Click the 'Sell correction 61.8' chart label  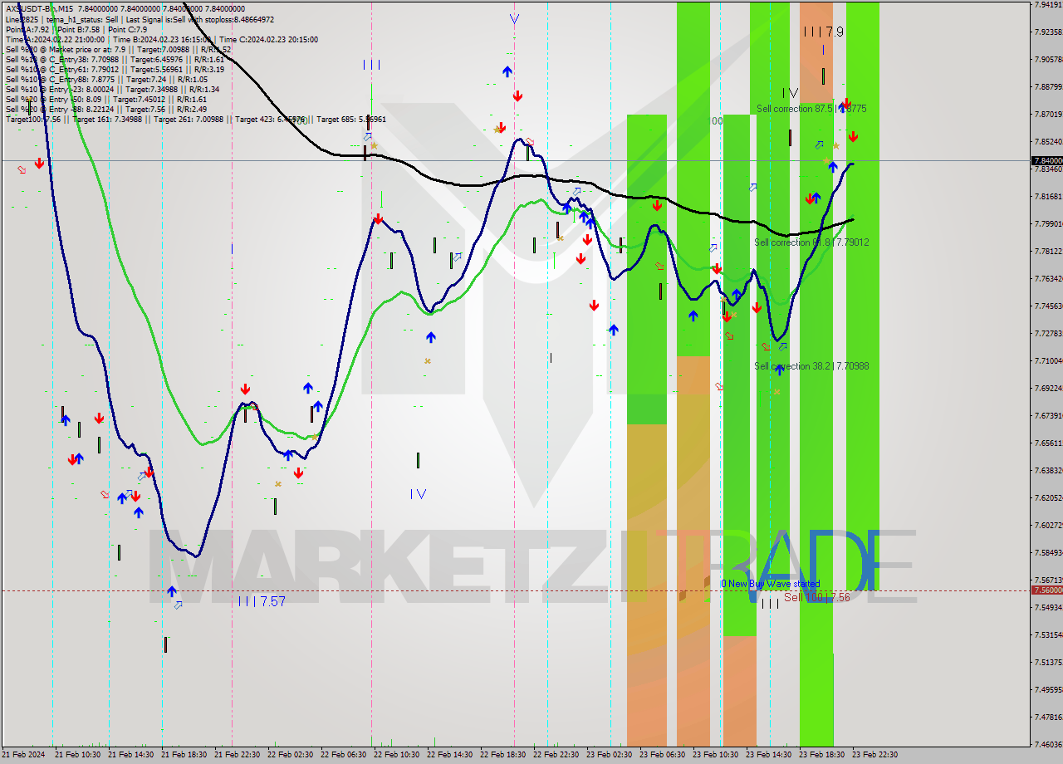pyautogui.click(x=811, y=242)
